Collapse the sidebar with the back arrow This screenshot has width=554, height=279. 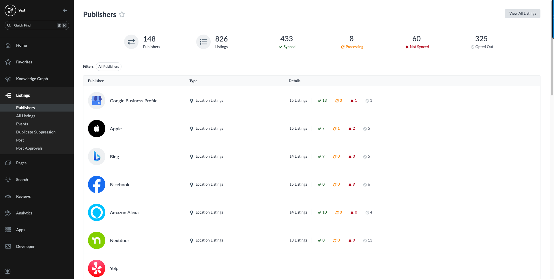pos(65,10)
